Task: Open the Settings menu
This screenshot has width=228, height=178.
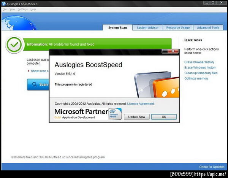Action: (x=23, y=9)
